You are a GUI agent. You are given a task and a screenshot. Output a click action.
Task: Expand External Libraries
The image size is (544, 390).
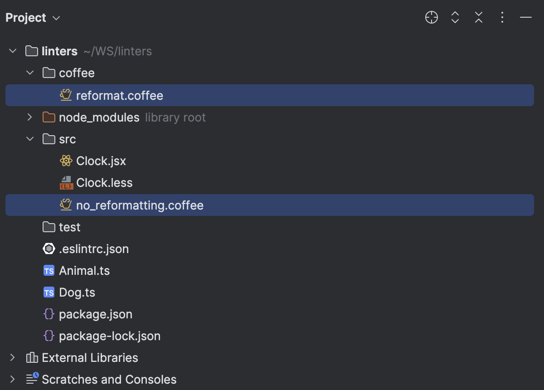click(x=12, y=357)
